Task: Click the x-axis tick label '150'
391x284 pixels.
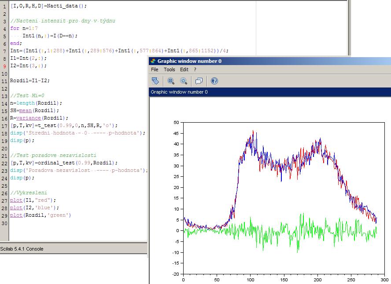Action: (x=284, y=280)
